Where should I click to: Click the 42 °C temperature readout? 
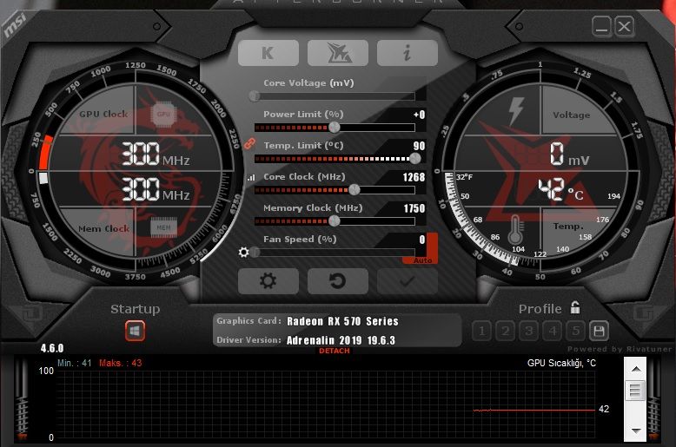tap(560, 189)
